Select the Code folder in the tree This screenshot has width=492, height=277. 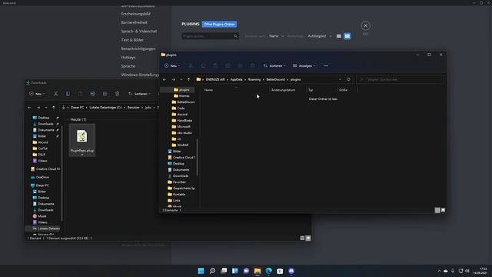[x=178, y=108]
